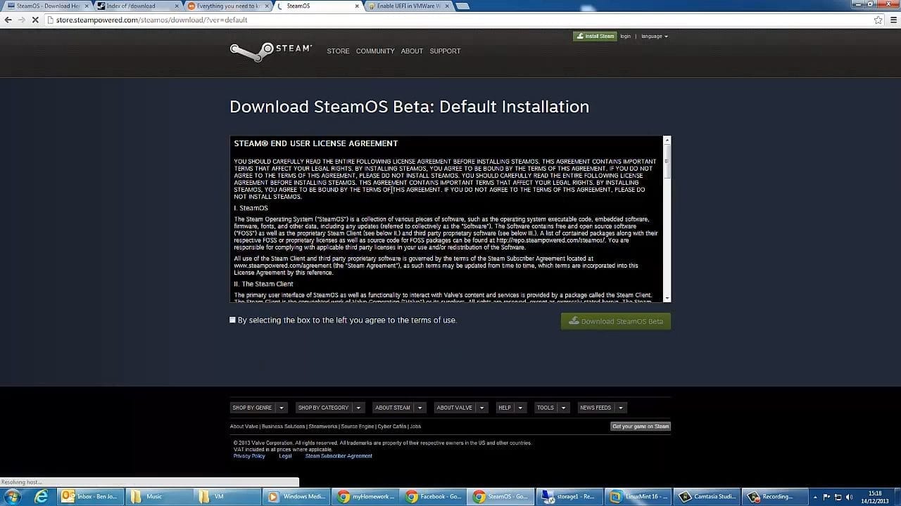
Task: Click inside the browser address bar
Action: pyautogui.click(x=282, y=20)
